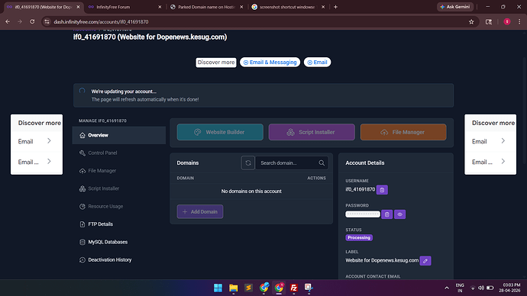The width and height of the screenshot is (527, 296).
Task: Open the orange File Manager button
Action: [x=403, y=132]
